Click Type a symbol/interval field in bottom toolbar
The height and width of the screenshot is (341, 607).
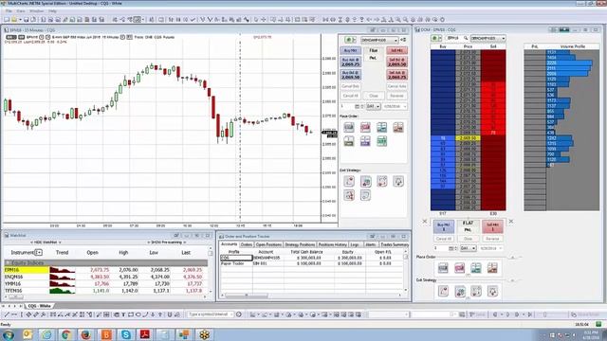click(x=210, y=314)
